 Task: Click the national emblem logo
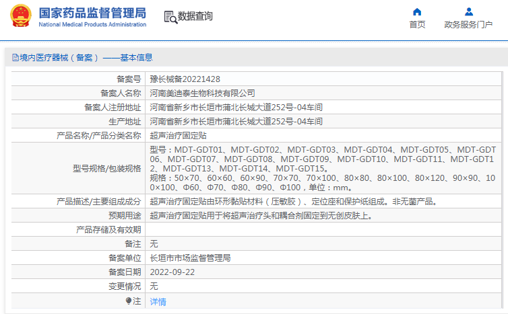pos(21,15)
